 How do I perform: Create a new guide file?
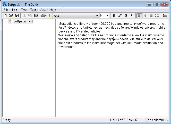[5, 15]
